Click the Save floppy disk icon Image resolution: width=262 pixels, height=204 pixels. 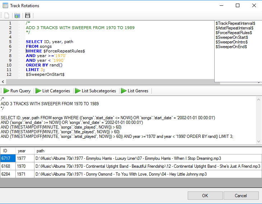(28, 15)
